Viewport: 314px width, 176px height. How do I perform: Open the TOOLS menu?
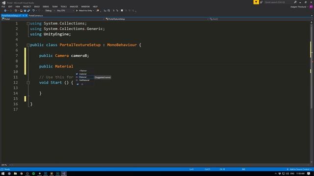coord(64,6)
